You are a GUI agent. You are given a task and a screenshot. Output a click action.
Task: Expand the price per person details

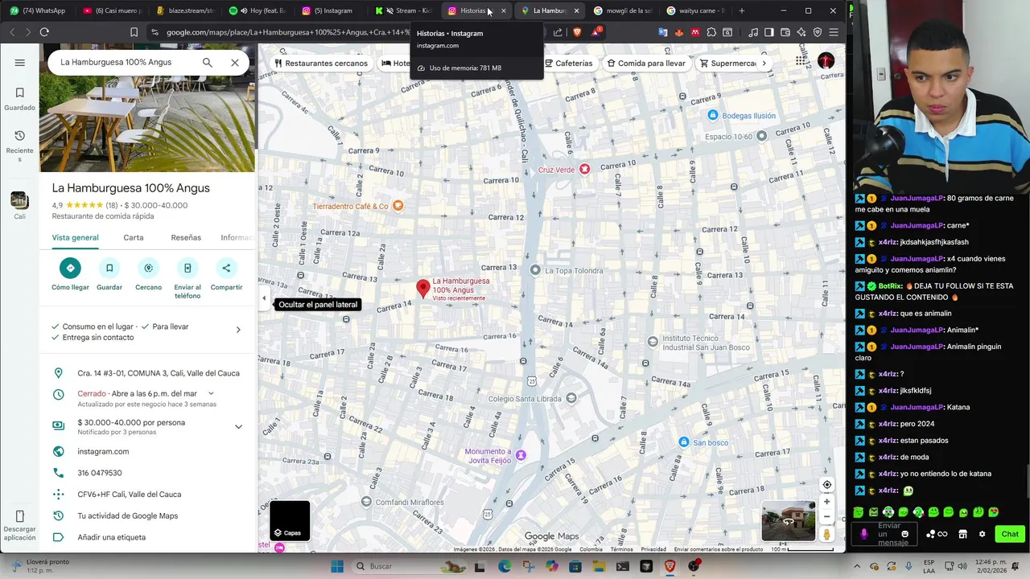click(x=238, y=426)
